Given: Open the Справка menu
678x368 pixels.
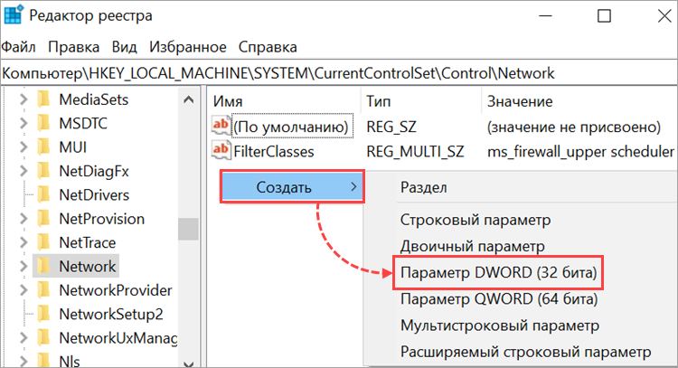Looking at the screenshot, I should (268, 47).
